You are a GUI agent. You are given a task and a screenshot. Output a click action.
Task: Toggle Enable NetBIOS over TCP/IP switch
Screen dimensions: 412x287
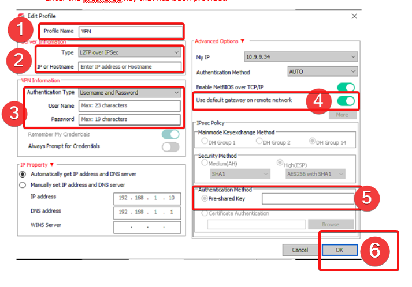346,87
